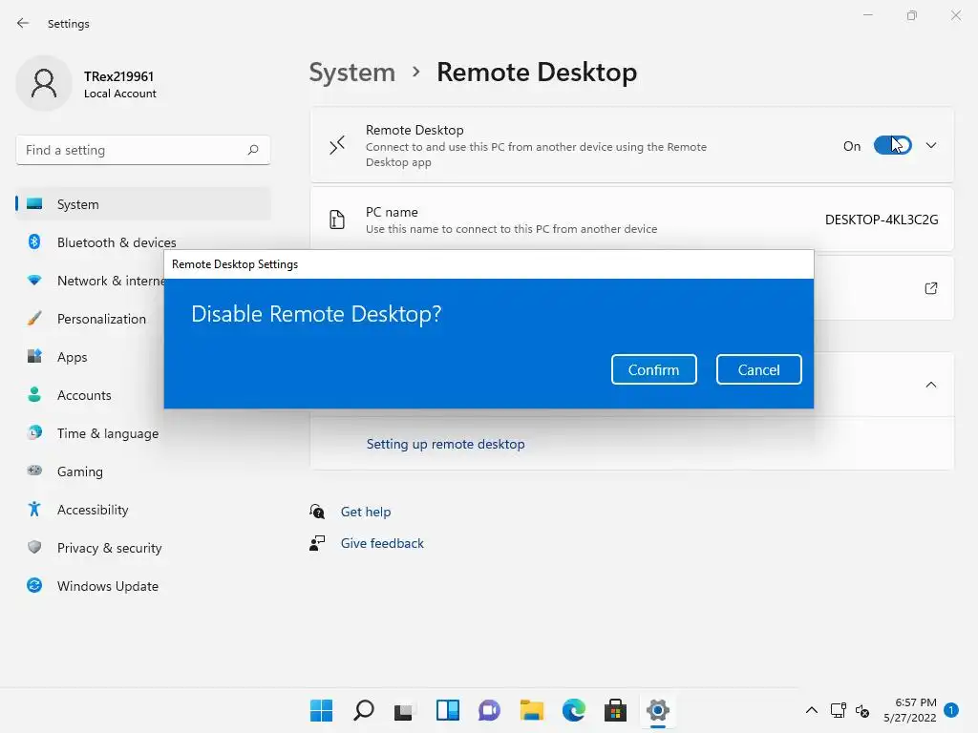Toggle the Remote Desktop switch off
This screenshot has height=733, width=978.
pos(893,145)
